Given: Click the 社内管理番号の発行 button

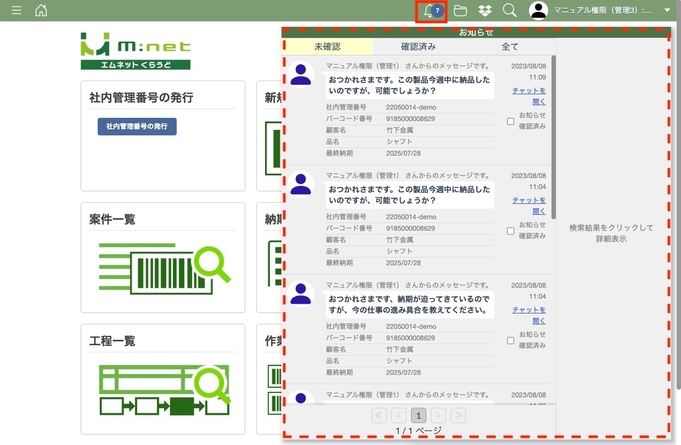Looking at the screenshot, I should point(137,126).
